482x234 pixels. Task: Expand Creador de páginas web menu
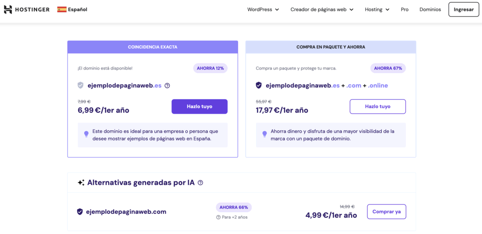point(322,9)
